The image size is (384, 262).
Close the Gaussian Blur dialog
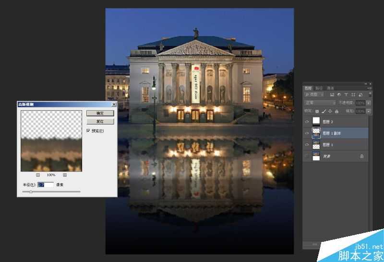[114, 104]
